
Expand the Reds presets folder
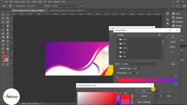point(118,56)
